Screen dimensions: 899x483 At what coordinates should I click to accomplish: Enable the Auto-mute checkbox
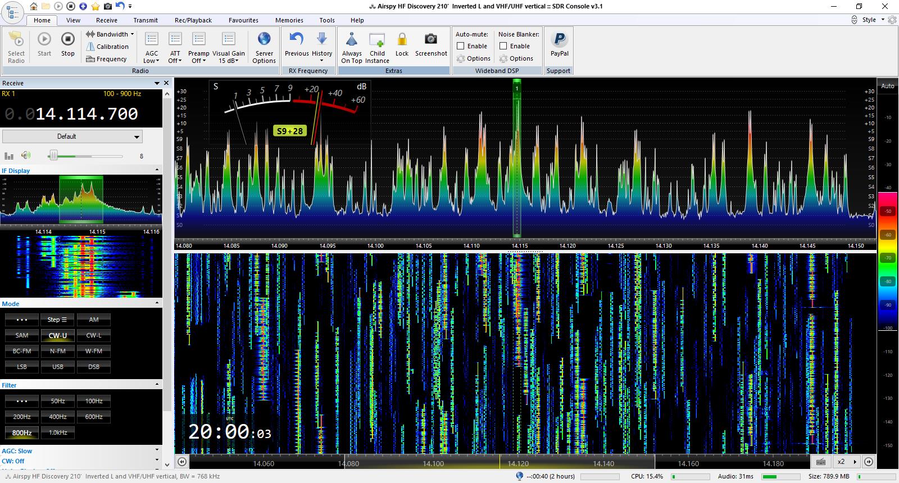pos(461,46)
